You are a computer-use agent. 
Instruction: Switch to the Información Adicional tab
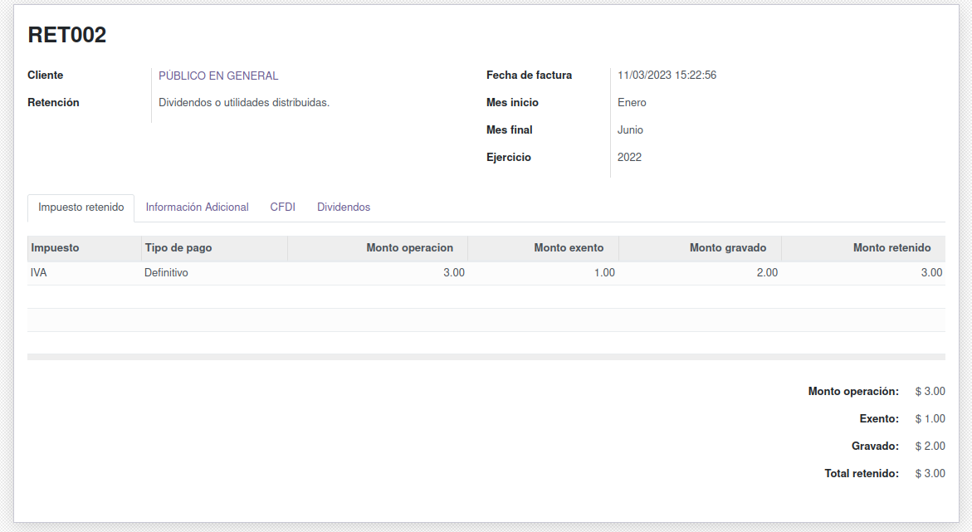[x=197, y=207]
